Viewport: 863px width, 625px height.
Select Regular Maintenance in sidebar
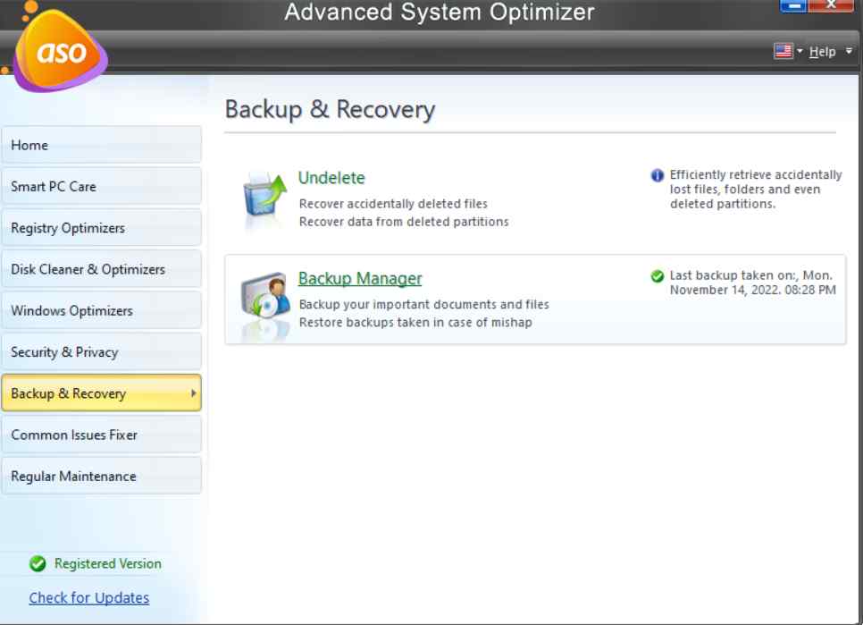coord(101,476)
